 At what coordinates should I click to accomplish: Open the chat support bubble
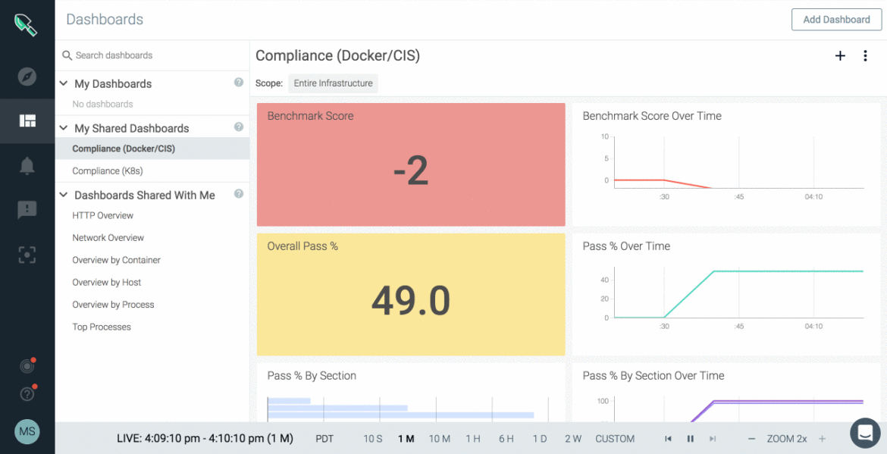click(x=864, y=433)
